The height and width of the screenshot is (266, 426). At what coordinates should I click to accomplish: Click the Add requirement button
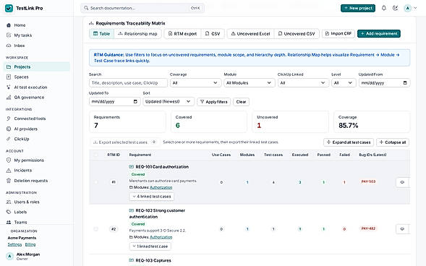379,34
